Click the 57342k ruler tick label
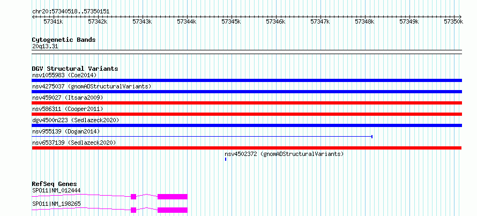Image resolution: width=477 pixels, height=216 pixels. point(98,21)
